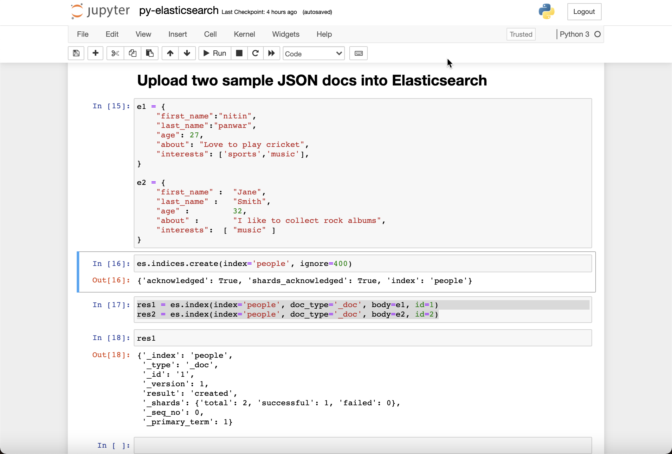Run the selected cell
This screenshot has height=454, width=672.
pyautogui.click(x=214, y=53)
